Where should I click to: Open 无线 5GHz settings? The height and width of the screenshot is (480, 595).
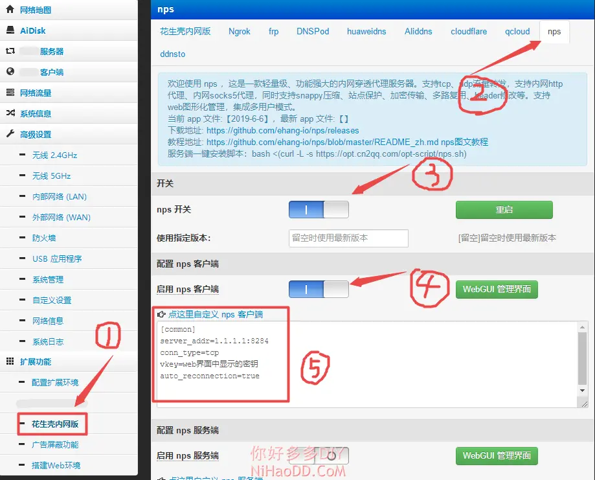[51, 176]
